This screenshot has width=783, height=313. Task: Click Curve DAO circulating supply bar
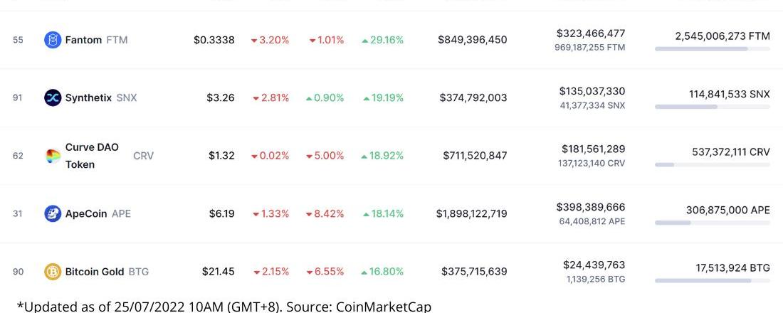(x=712, y=165)
